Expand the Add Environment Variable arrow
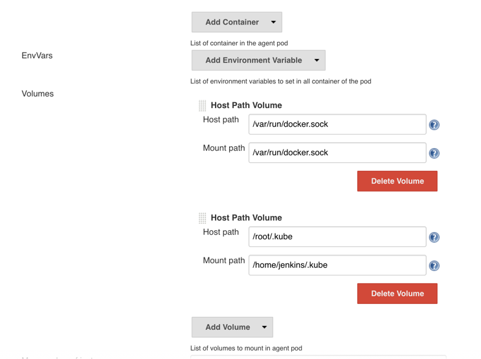 pyautogui.click(x=317, y=60)
